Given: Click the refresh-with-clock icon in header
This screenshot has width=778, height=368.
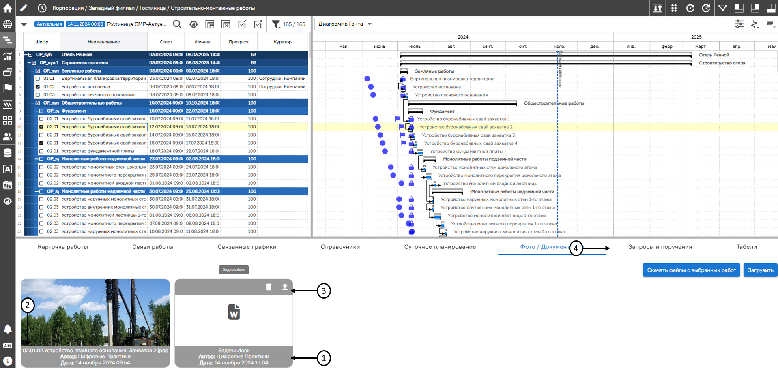Looking at the screenshot, I should pos(706,8).
